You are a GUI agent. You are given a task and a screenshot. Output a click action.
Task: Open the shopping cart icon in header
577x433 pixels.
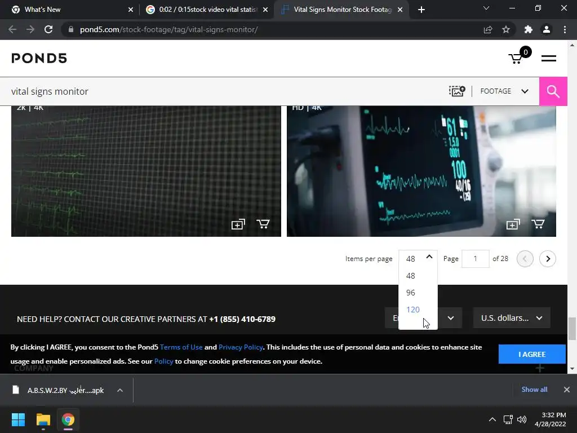tap(519, 56)
